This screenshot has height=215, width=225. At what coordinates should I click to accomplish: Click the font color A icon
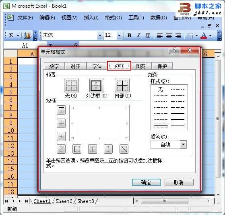(x=204, y=35)
